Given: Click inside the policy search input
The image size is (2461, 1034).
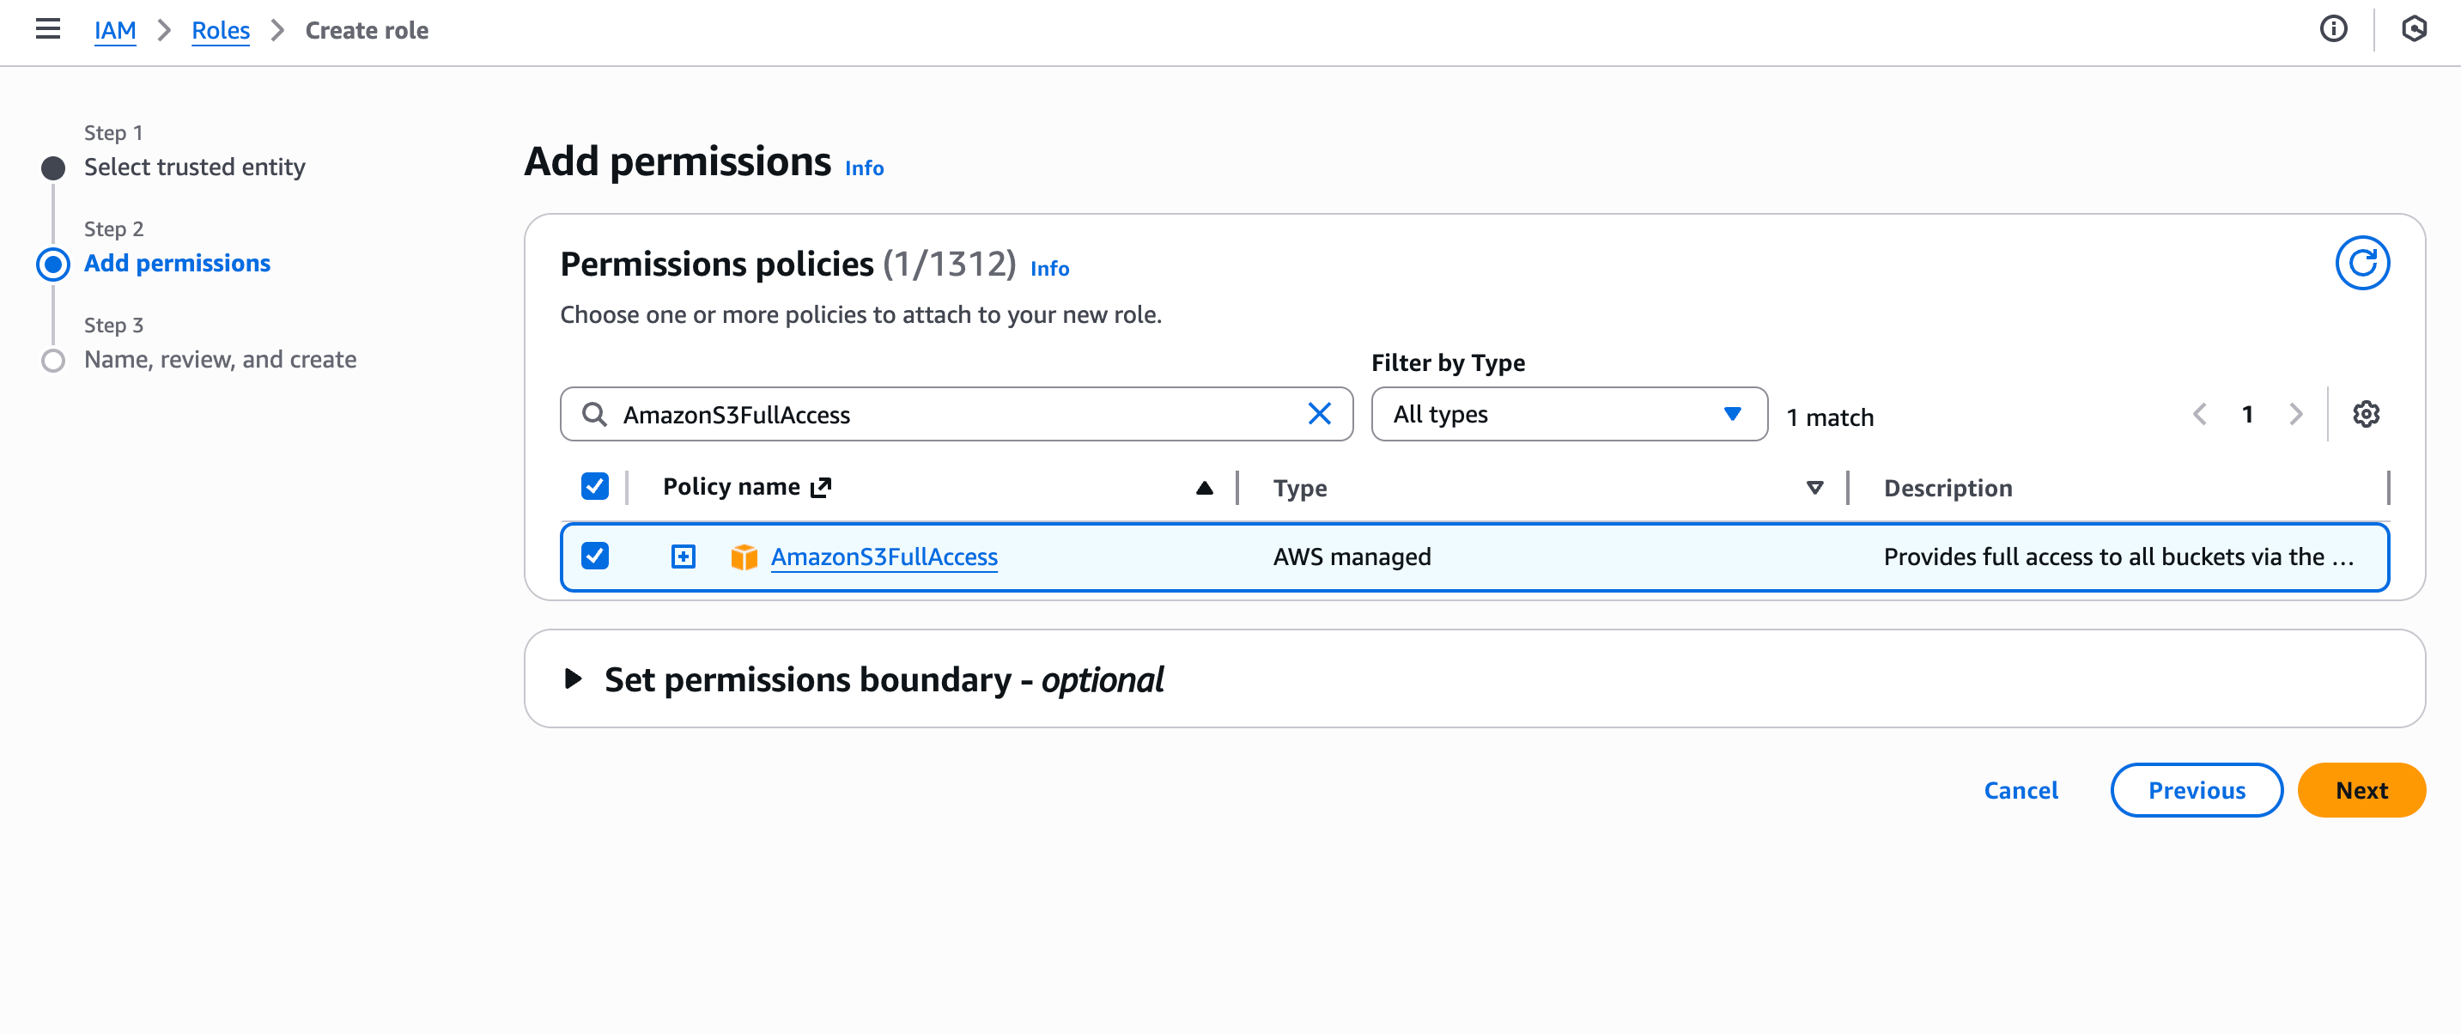Looking at the screenshot, I should point(956,414).
